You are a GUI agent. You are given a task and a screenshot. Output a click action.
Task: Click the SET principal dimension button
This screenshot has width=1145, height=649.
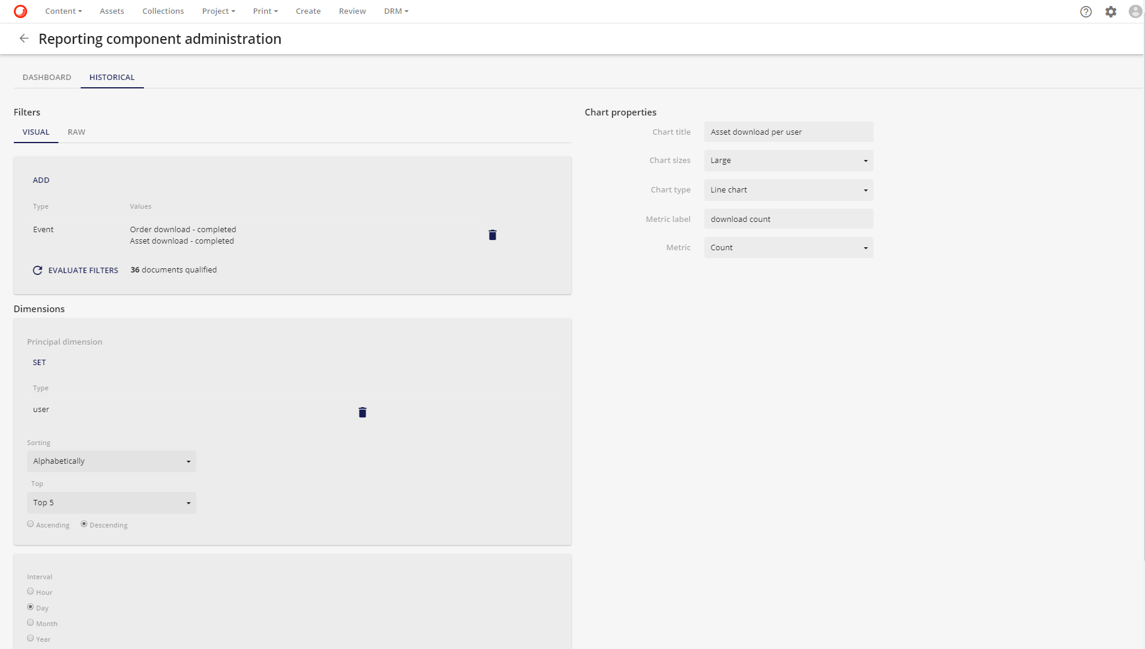[39, 363]
